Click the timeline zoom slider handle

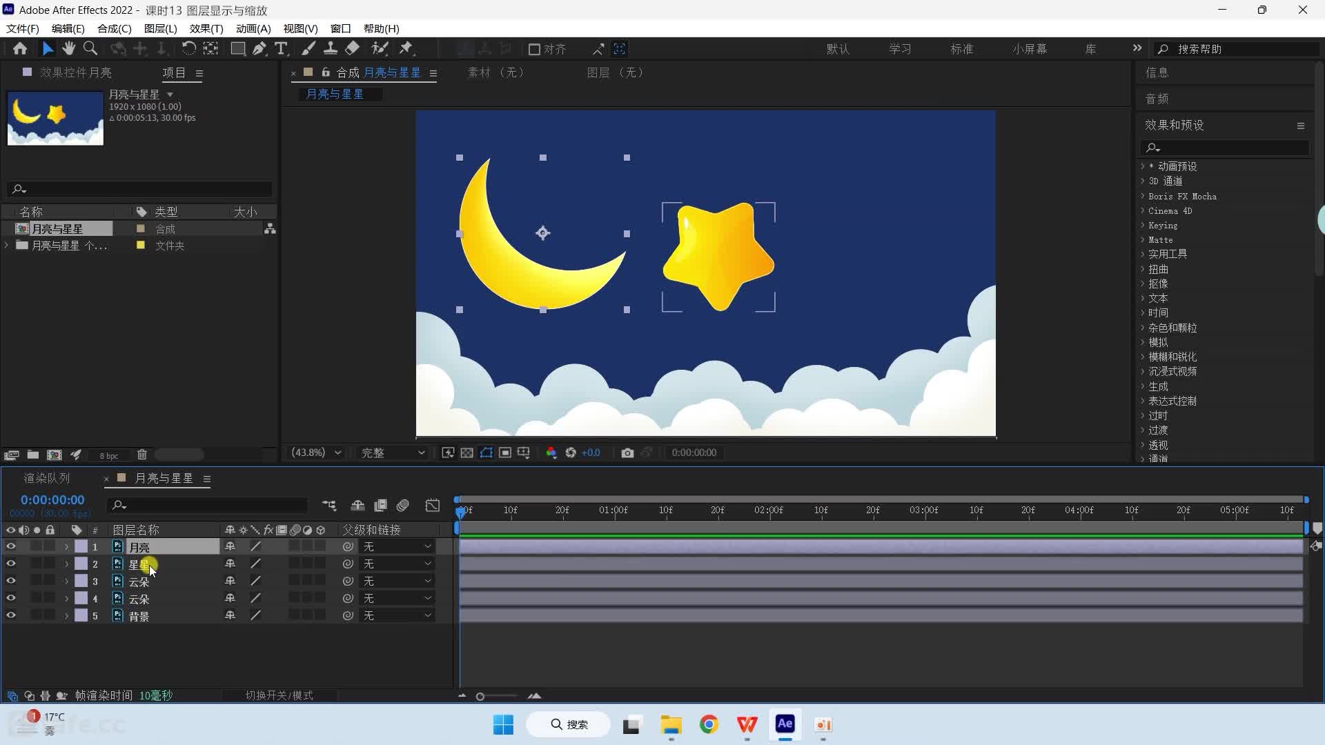point(480,696)
